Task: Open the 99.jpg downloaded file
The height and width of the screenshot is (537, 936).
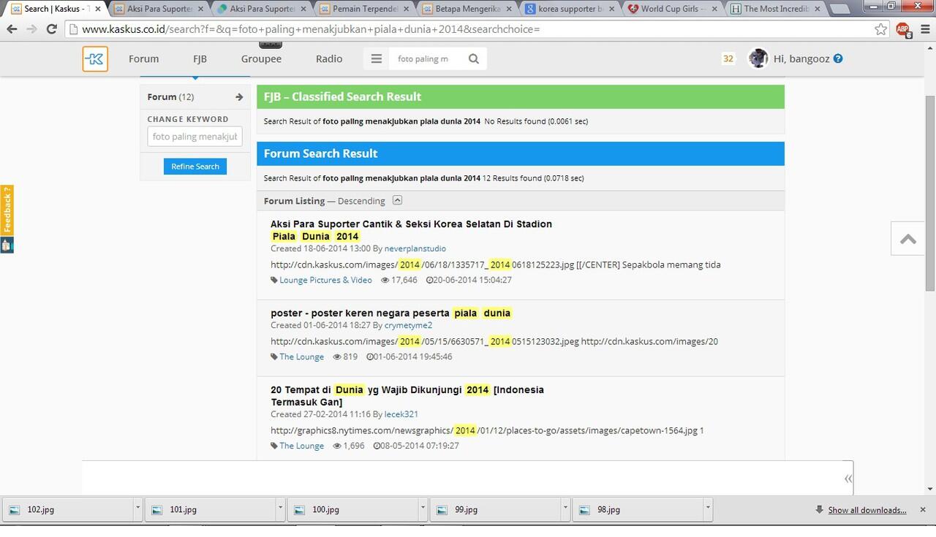Action: click(496, 510)
